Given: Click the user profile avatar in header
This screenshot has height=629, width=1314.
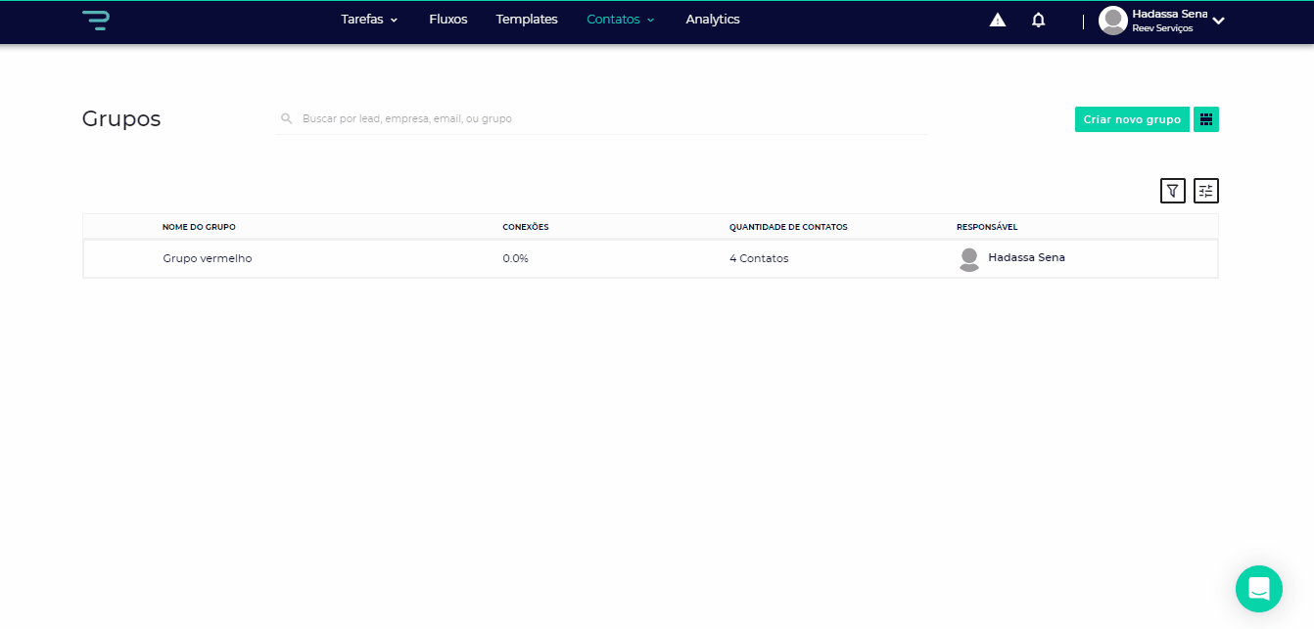Looking at the screenshot, I should pos(1112,20).
